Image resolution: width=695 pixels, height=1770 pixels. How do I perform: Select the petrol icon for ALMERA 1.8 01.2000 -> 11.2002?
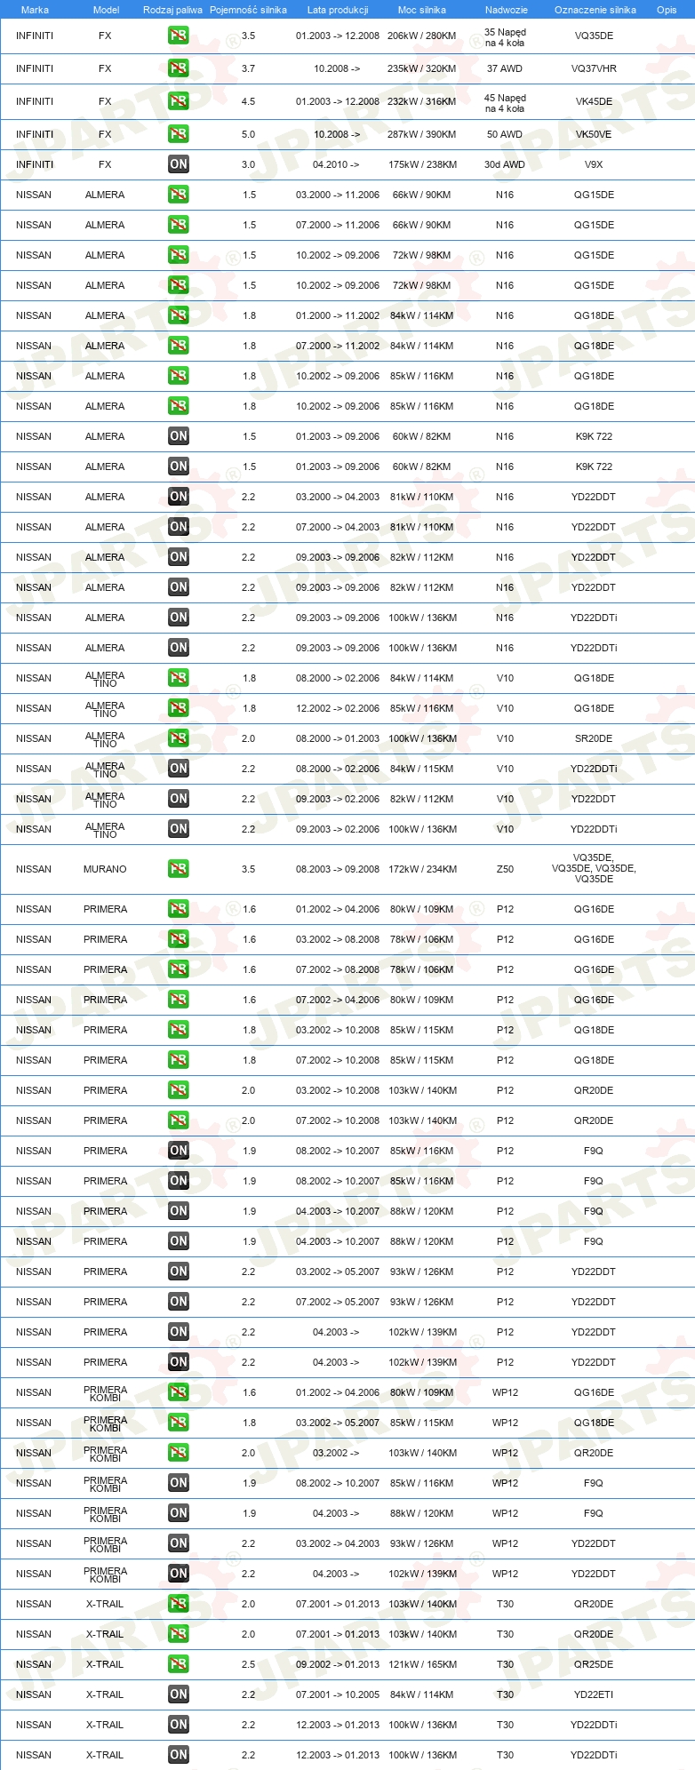pyautogui.click(x=179, y=315)
